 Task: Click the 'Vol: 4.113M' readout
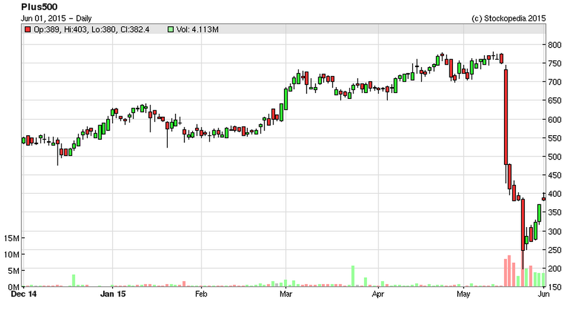[197, 30]
